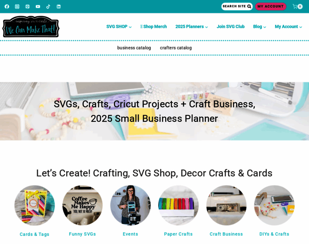Image resolution: width=309 pixels, height=244 pixels.
Task: Expand the 2025 Planners dropdown menu
Action: pos(191,26)
